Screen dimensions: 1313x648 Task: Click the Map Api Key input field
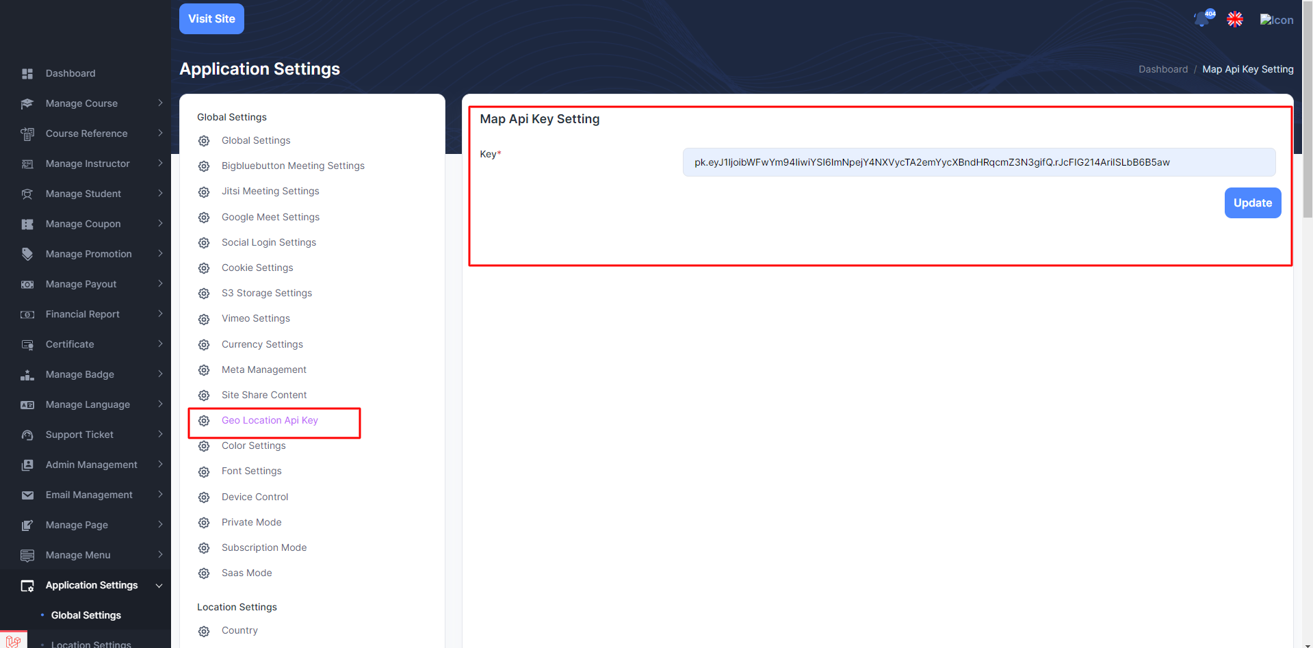point(979,162)
